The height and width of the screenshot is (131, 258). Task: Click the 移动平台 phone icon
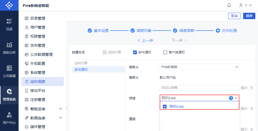click(x=27, y=91)
